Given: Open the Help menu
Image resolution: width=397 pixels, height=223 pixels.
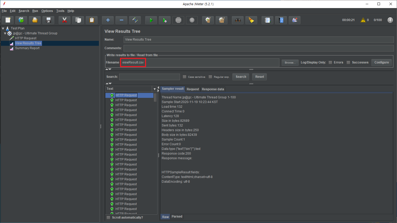Looking at the screenshot, I should 71,11.
